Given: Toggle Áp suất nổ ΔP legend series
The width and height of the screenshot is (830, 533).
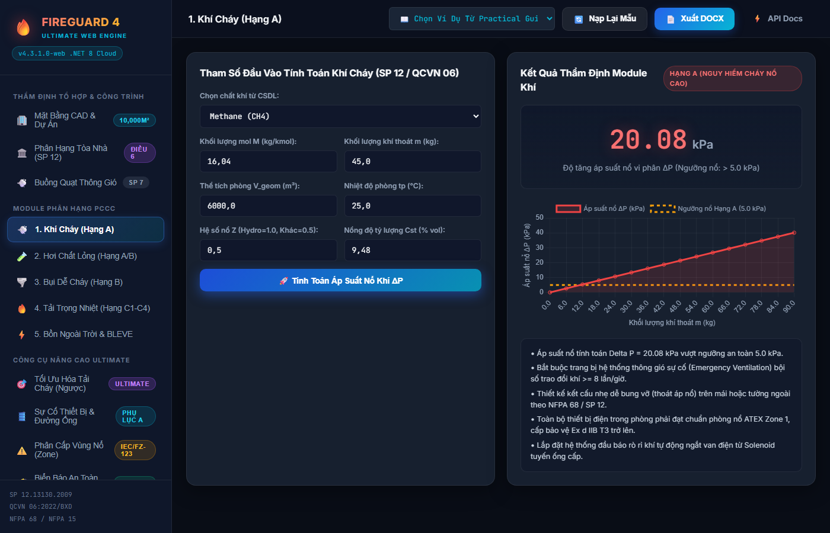Looking at the screenshot, I should pyautogui.click(x=600, y=208).
